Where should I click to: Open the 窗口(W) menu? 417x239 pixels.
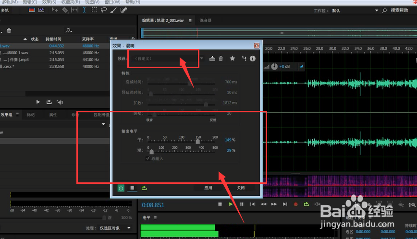[112, 2]
